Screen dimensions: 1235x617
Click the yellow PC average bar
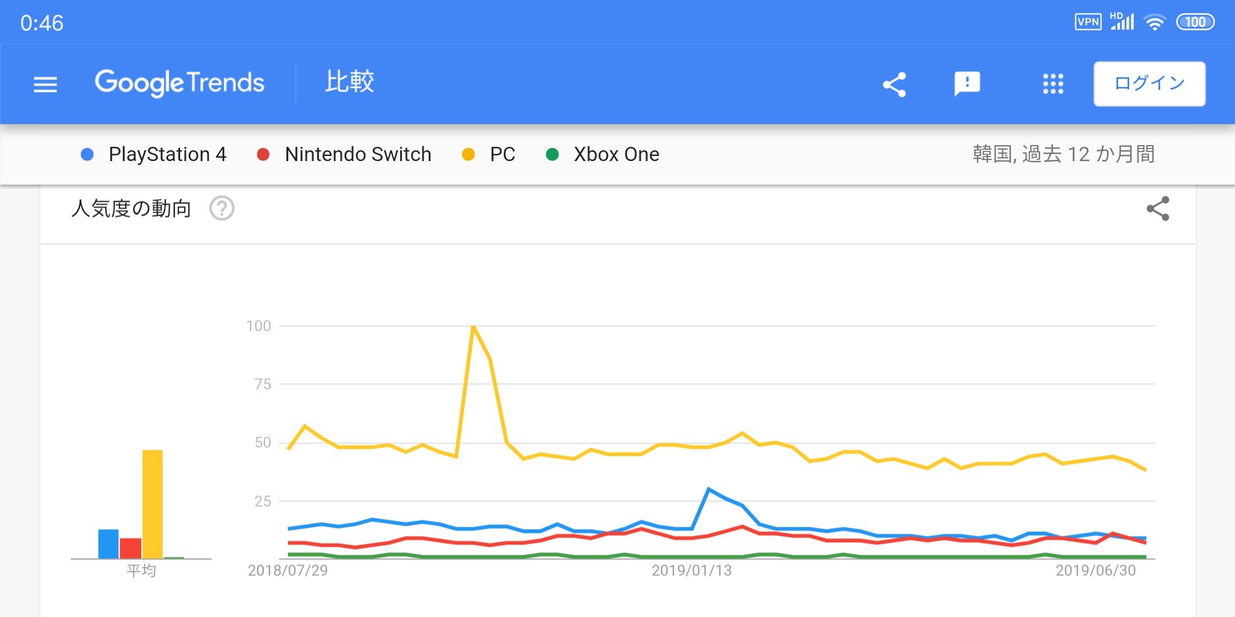coord(153,504)
